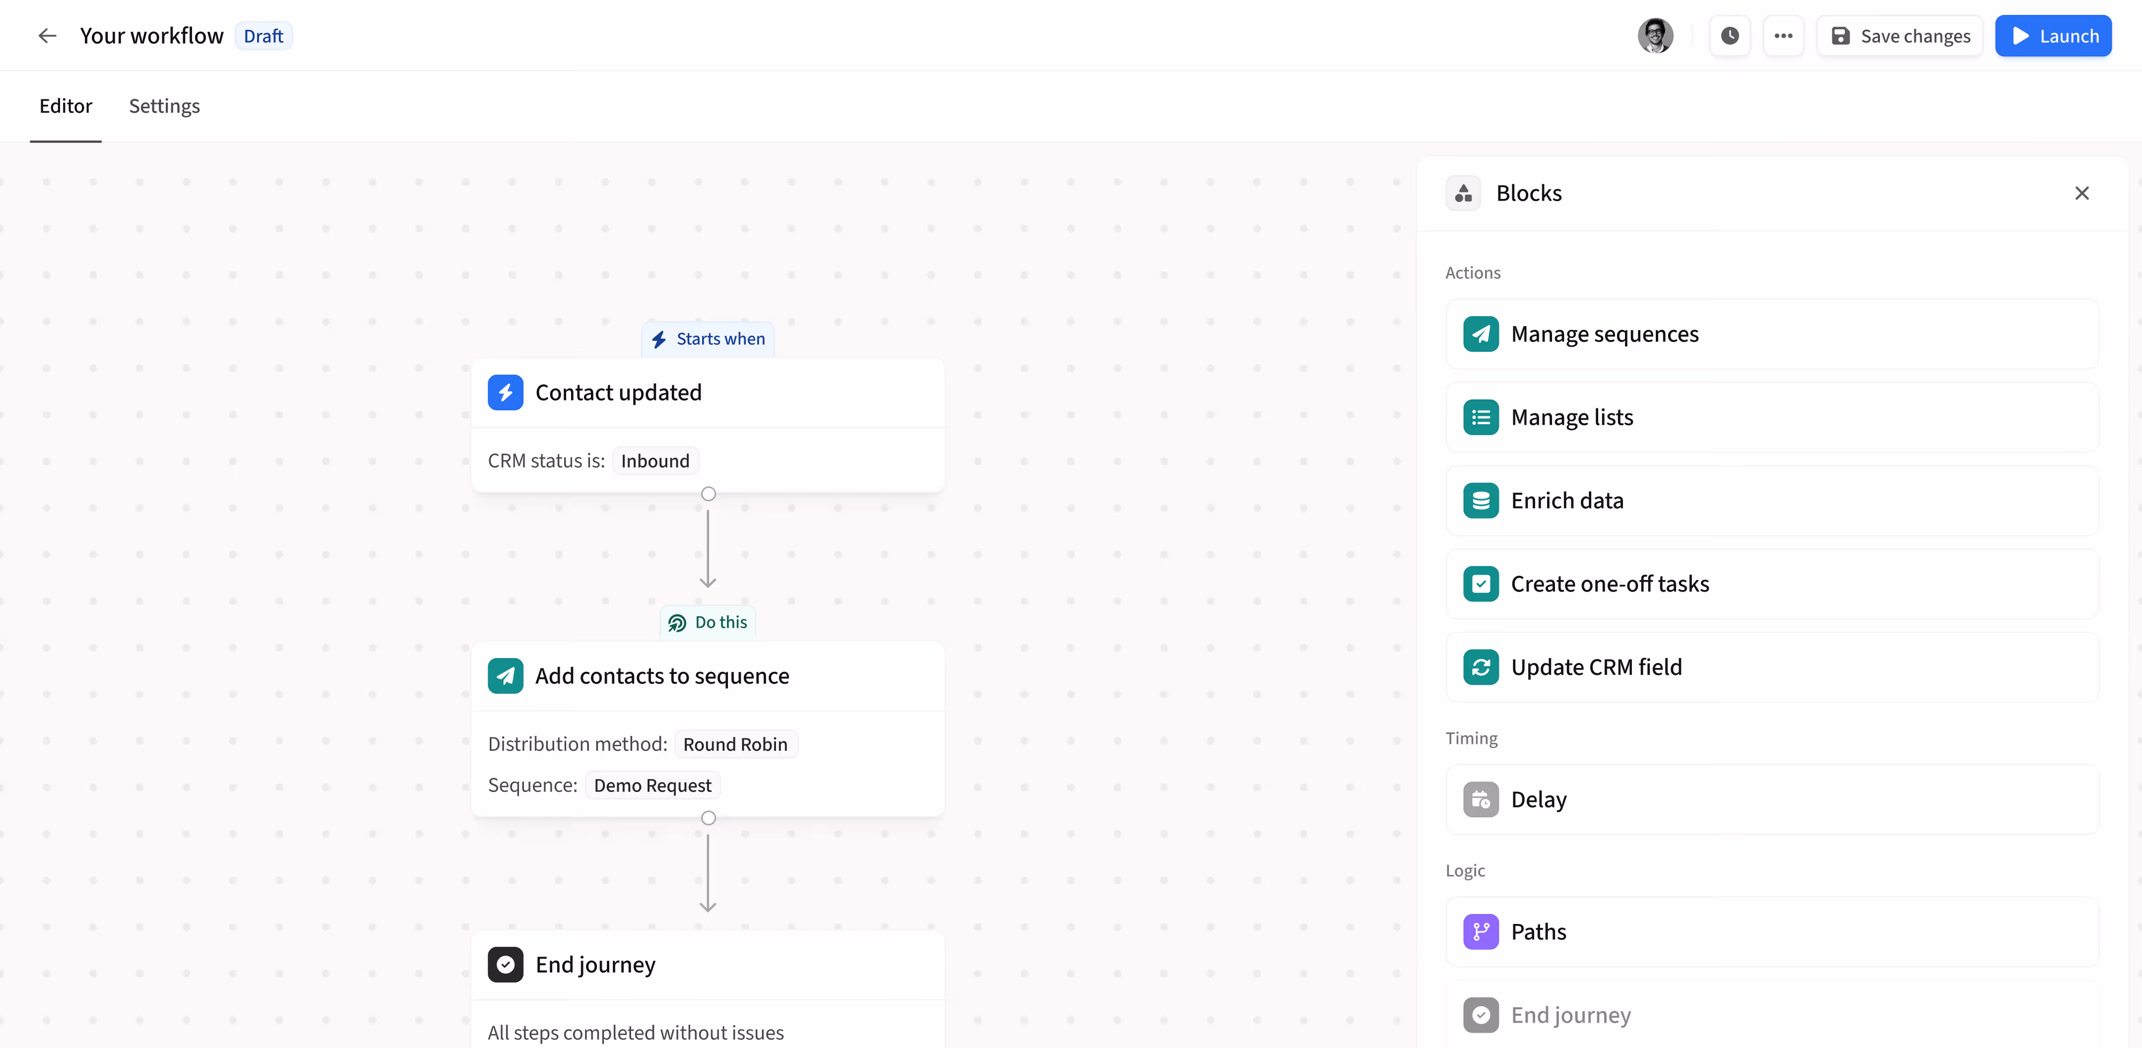Viewport: 2142px width, 1048px height.
Task: Change the Inbound CRM status value
Action: point(654,460)
